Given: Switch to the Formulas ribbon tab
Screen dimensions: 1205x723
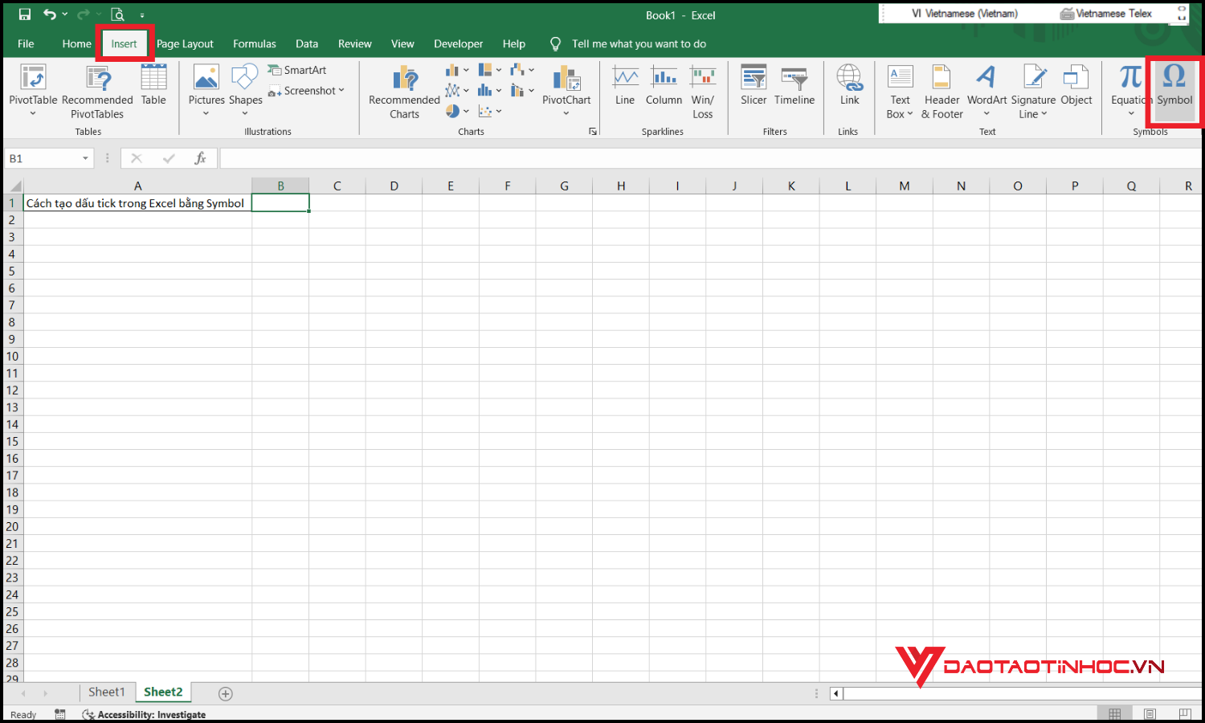Looking at the screenshot, I should pos(254,43).
